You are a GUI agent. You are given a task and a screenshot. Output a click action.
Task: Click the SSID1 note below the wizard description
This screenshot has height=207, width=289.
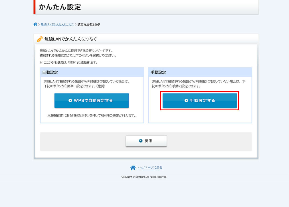(x=68, y=63)
